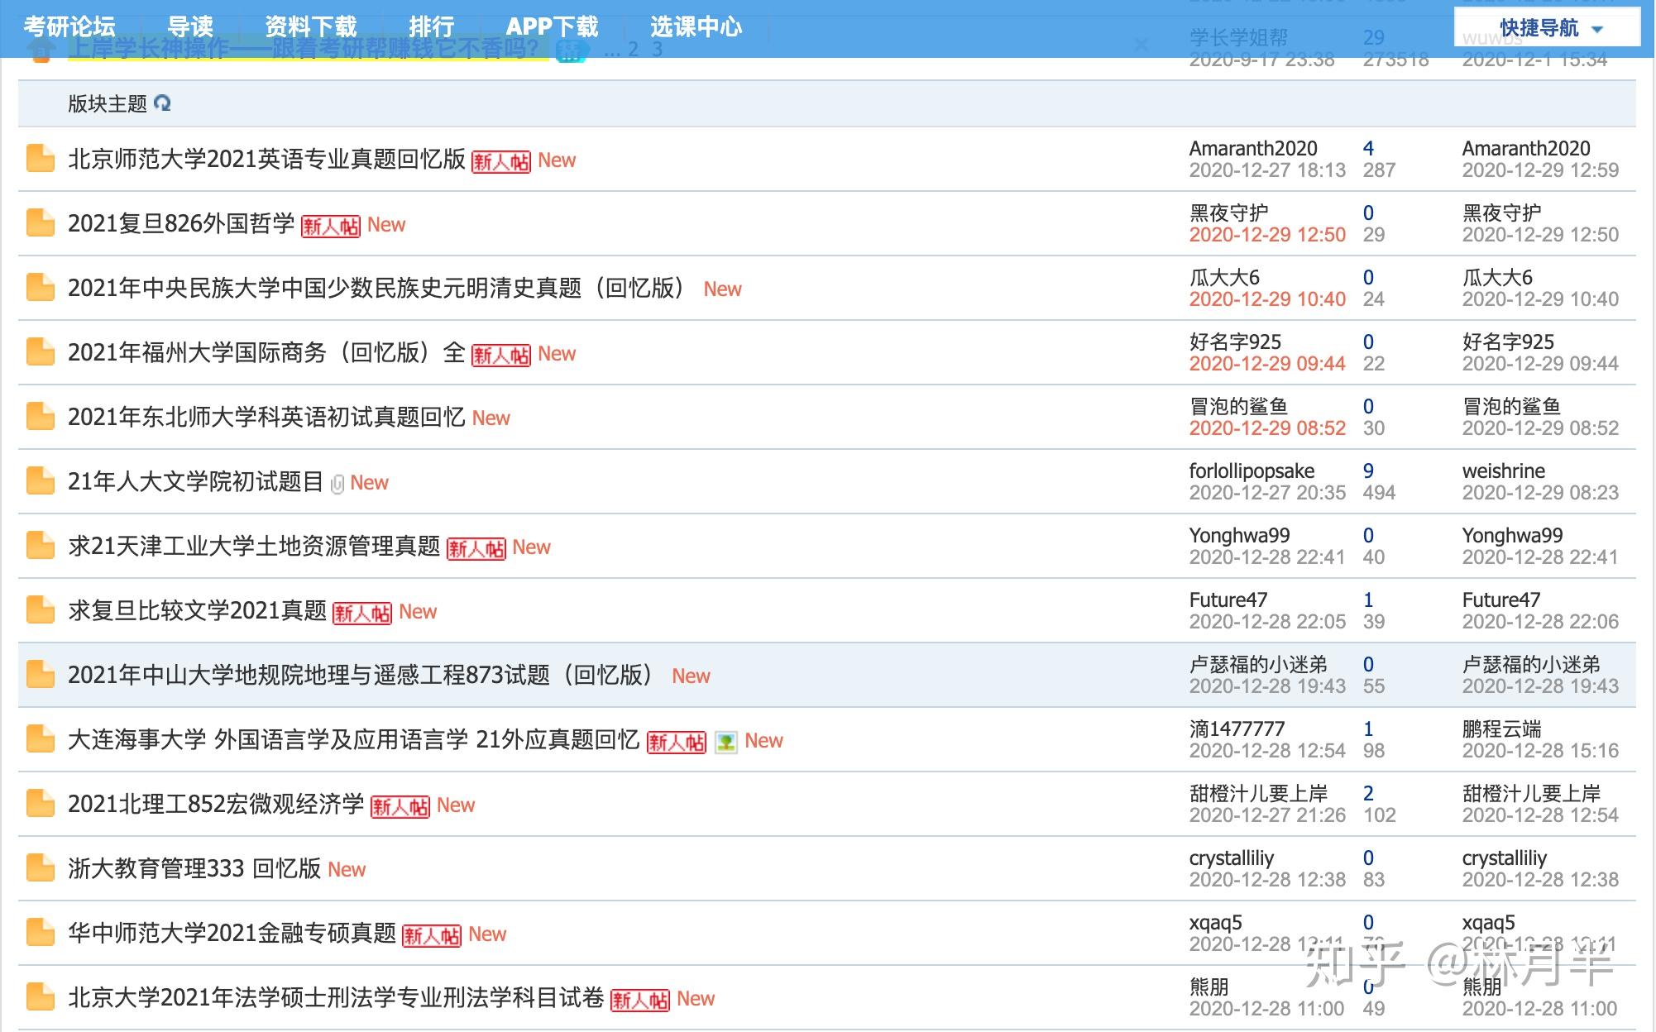Click the 新人帖 icon on 2021北理工852宏微观经济学 post

pyautogui.click(x=421, y=805)
